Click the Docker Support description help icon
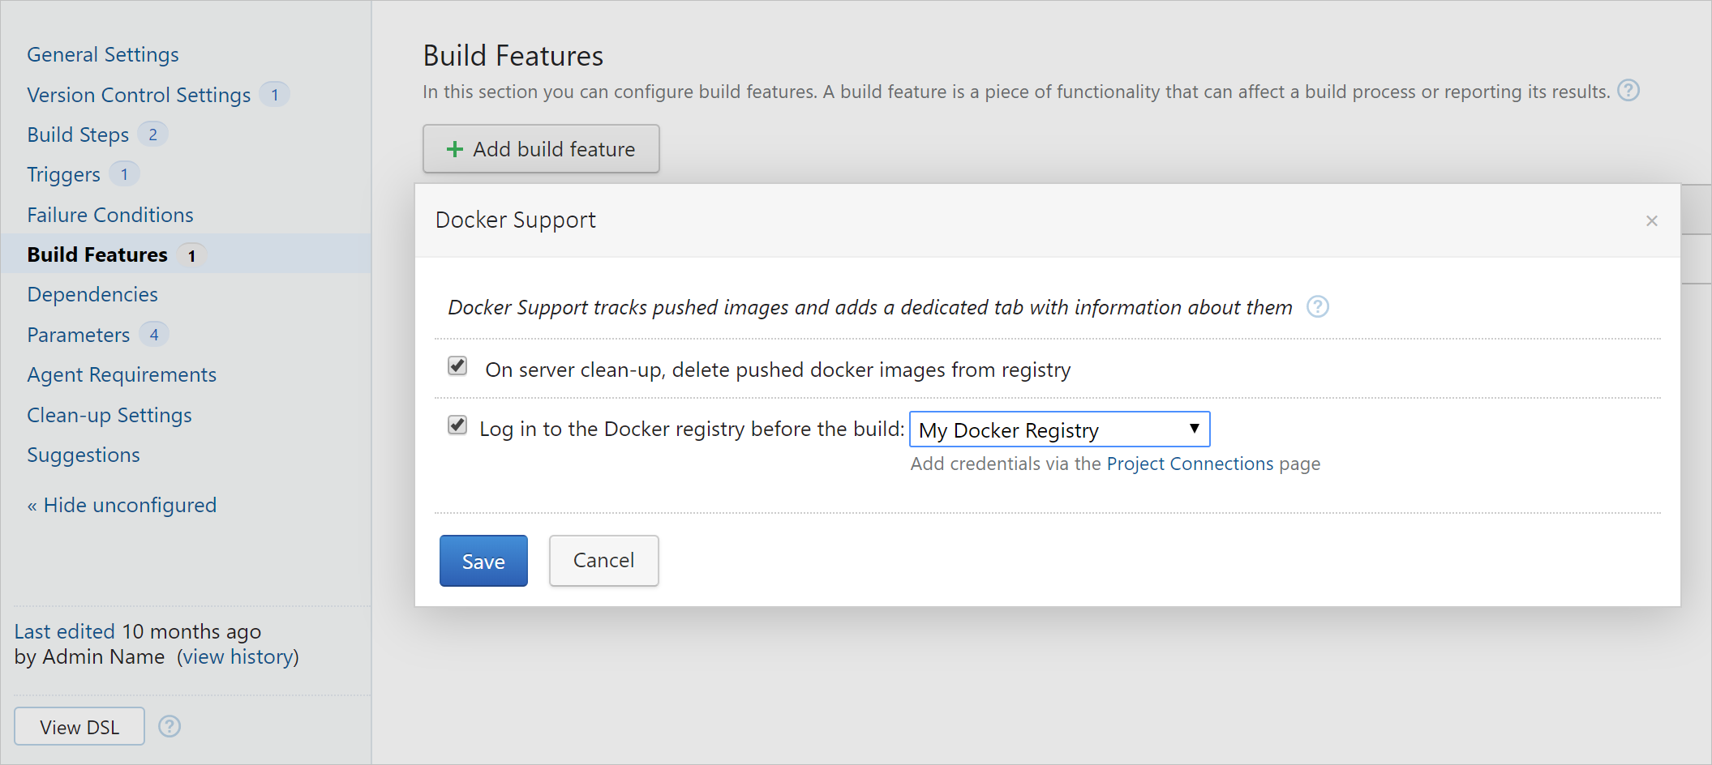 (x=1318, y=307)
